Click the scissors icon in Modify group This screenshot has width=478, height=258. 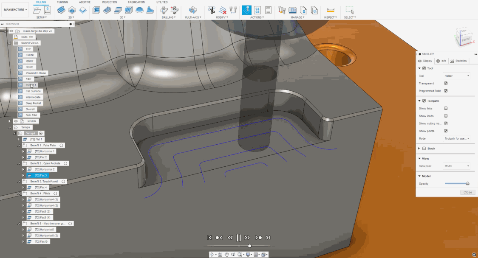tap(211, 10)
